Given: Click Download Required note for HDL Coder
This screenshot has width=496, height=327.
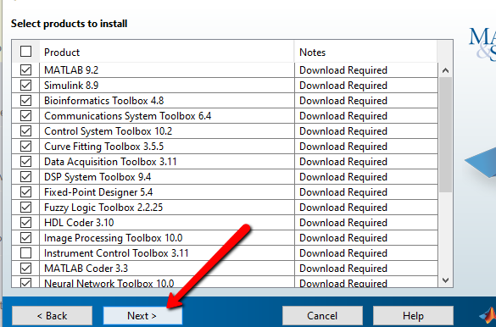Looking at the screenshot, I should coord(343,223).
